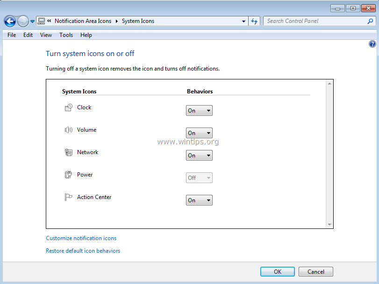The image size is (379, 284).
Task: Open Help via the question mark icon
Action: tap(372, 43)
